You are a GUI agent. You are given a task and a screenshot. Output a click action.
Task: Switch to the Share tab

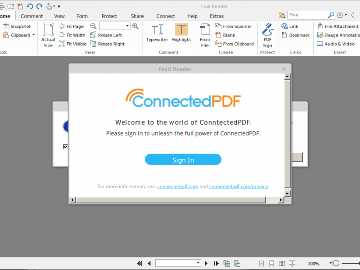point(137,16)
